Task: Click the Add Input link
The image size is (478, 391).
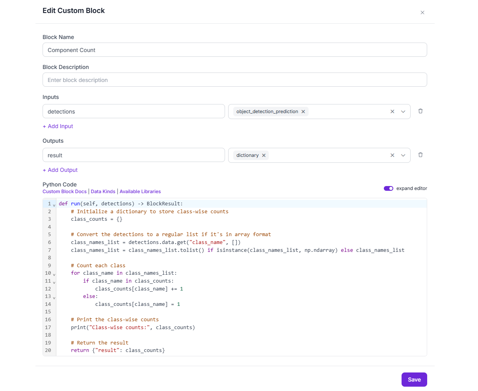Action: [x=58, y=126]
